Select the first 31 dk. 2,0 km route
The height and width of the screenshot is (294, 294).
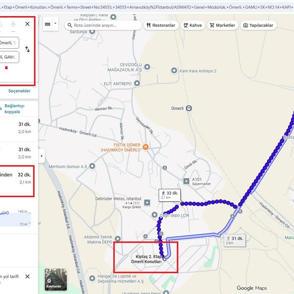pyautogui.click(x=19, y=129)
